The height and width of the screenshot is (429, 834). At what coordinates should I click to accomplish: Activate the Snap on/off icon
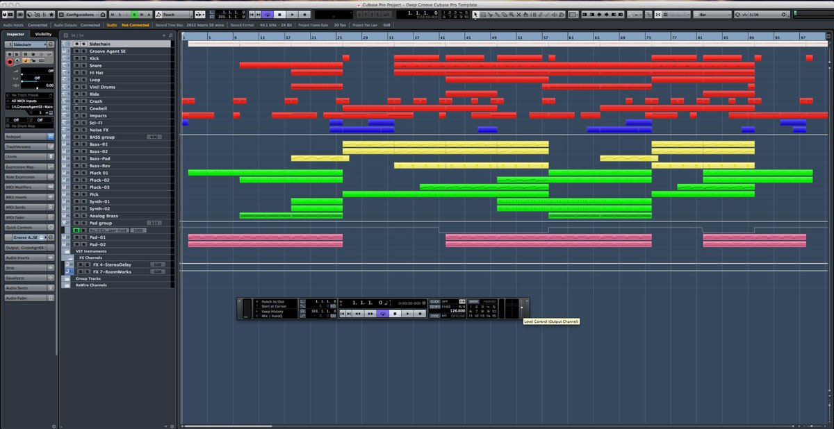(658, 14)
